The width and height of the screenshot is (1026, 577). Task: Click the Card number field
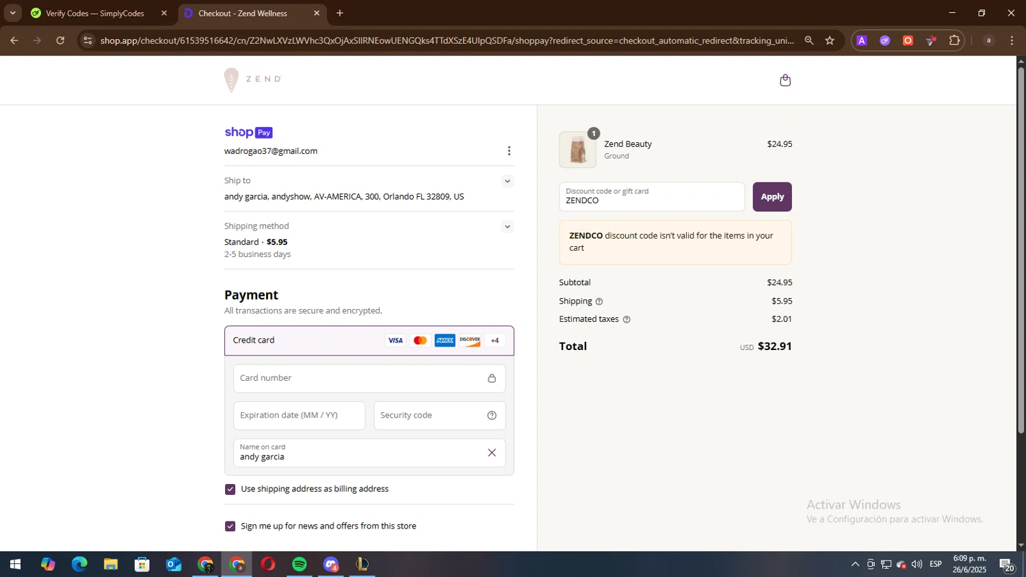click(x=369, y=378)
